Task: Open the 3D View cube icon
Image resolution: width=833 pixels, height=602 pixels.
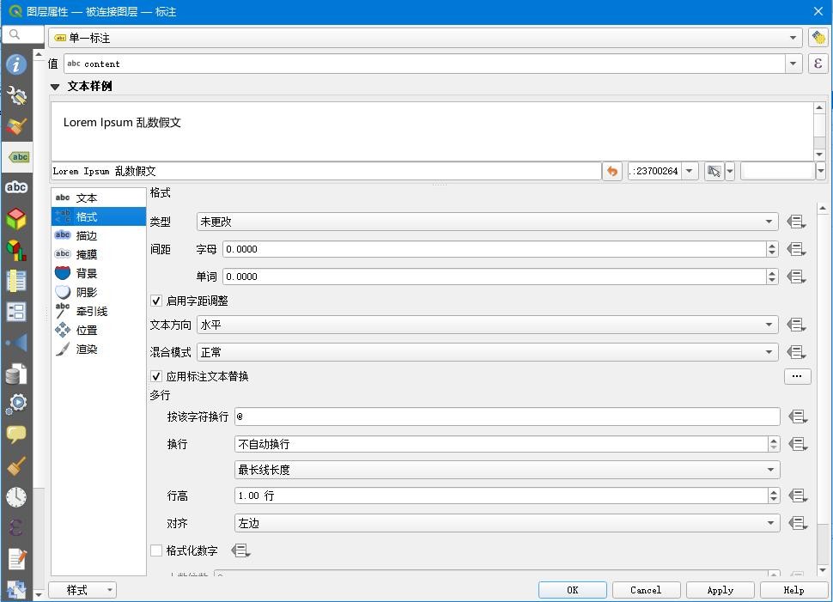Action: click(x=16, y=219)
